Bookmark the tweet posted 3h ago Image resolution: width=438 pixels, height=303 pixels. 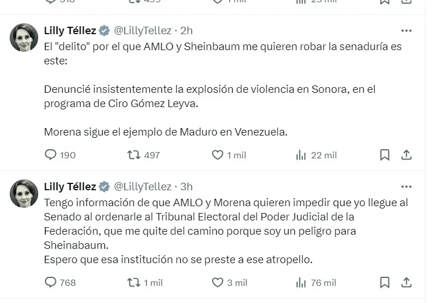click(x=385, y=282)
